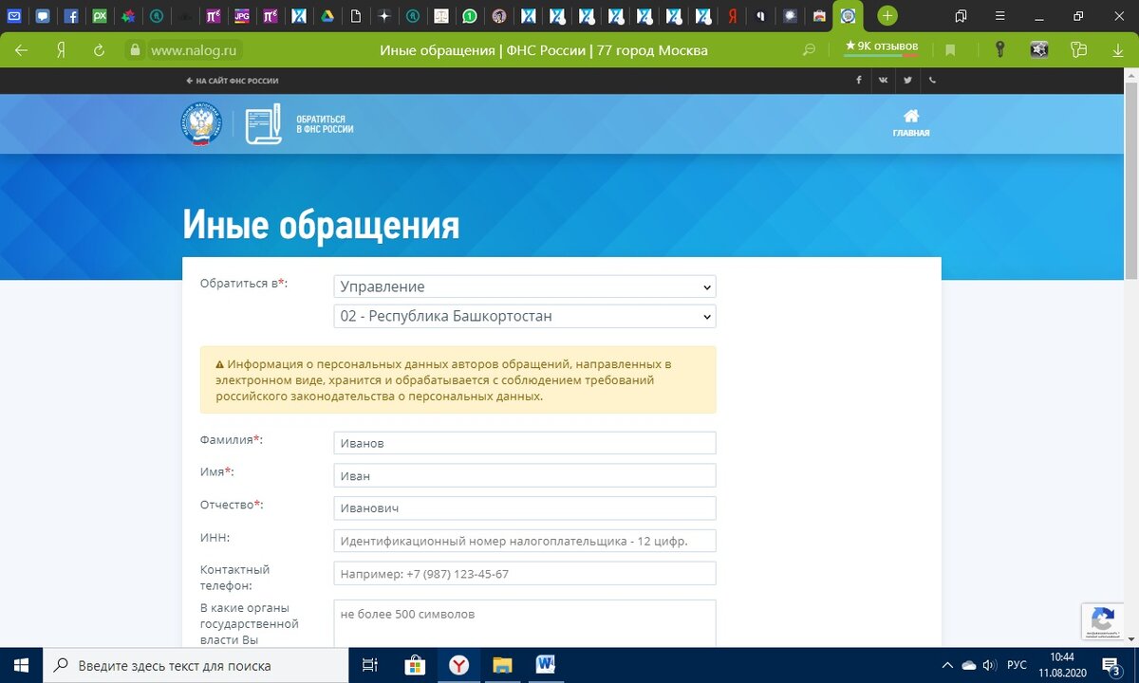Image resolution: width=1139 pixels, height=683 pixels.
Task: Go back with the browser back arrow
Action: (x=21, y=50)
